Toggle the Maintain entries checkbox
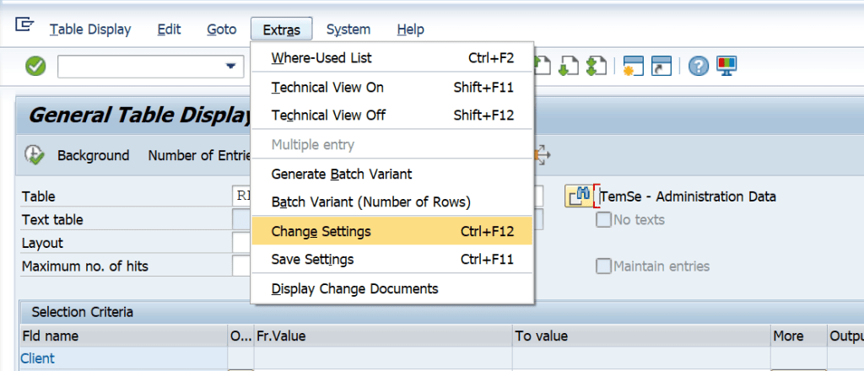The image size is (864, 371). (604, 266)
